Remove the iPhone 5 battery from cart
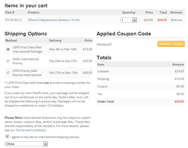Screen dimensions: 188x148 tap(176, 20)
